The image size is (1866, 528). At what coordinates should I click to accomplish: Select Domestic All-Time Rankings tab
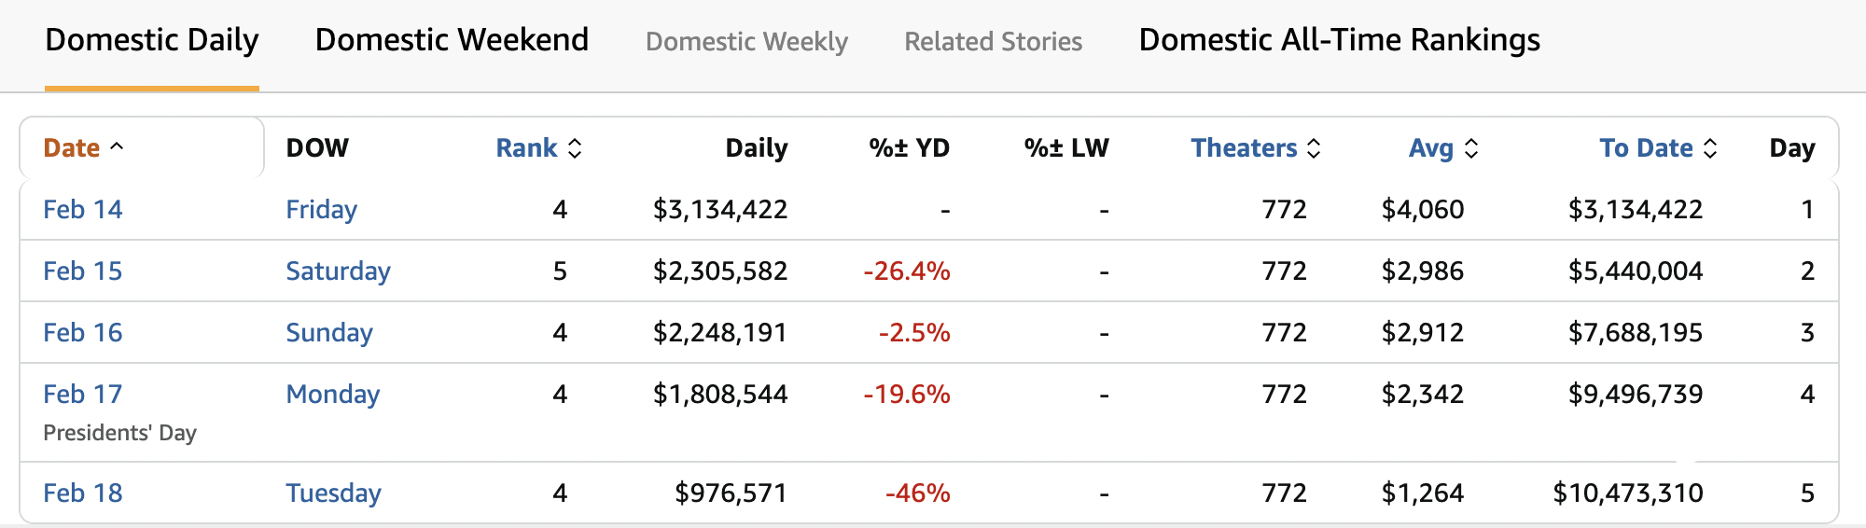pos(1339,40)
